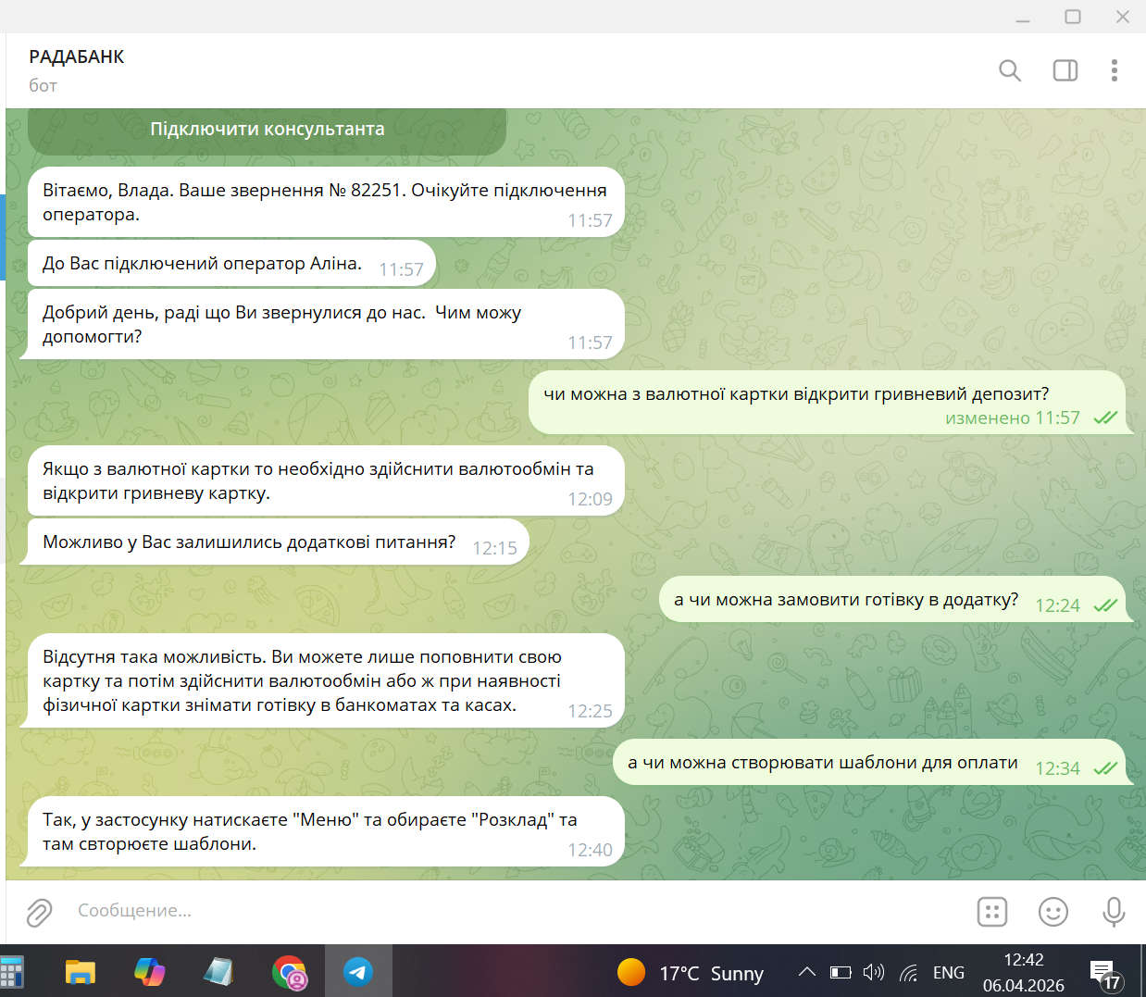Open notification center with 17 badge

tap(1104, 974)
